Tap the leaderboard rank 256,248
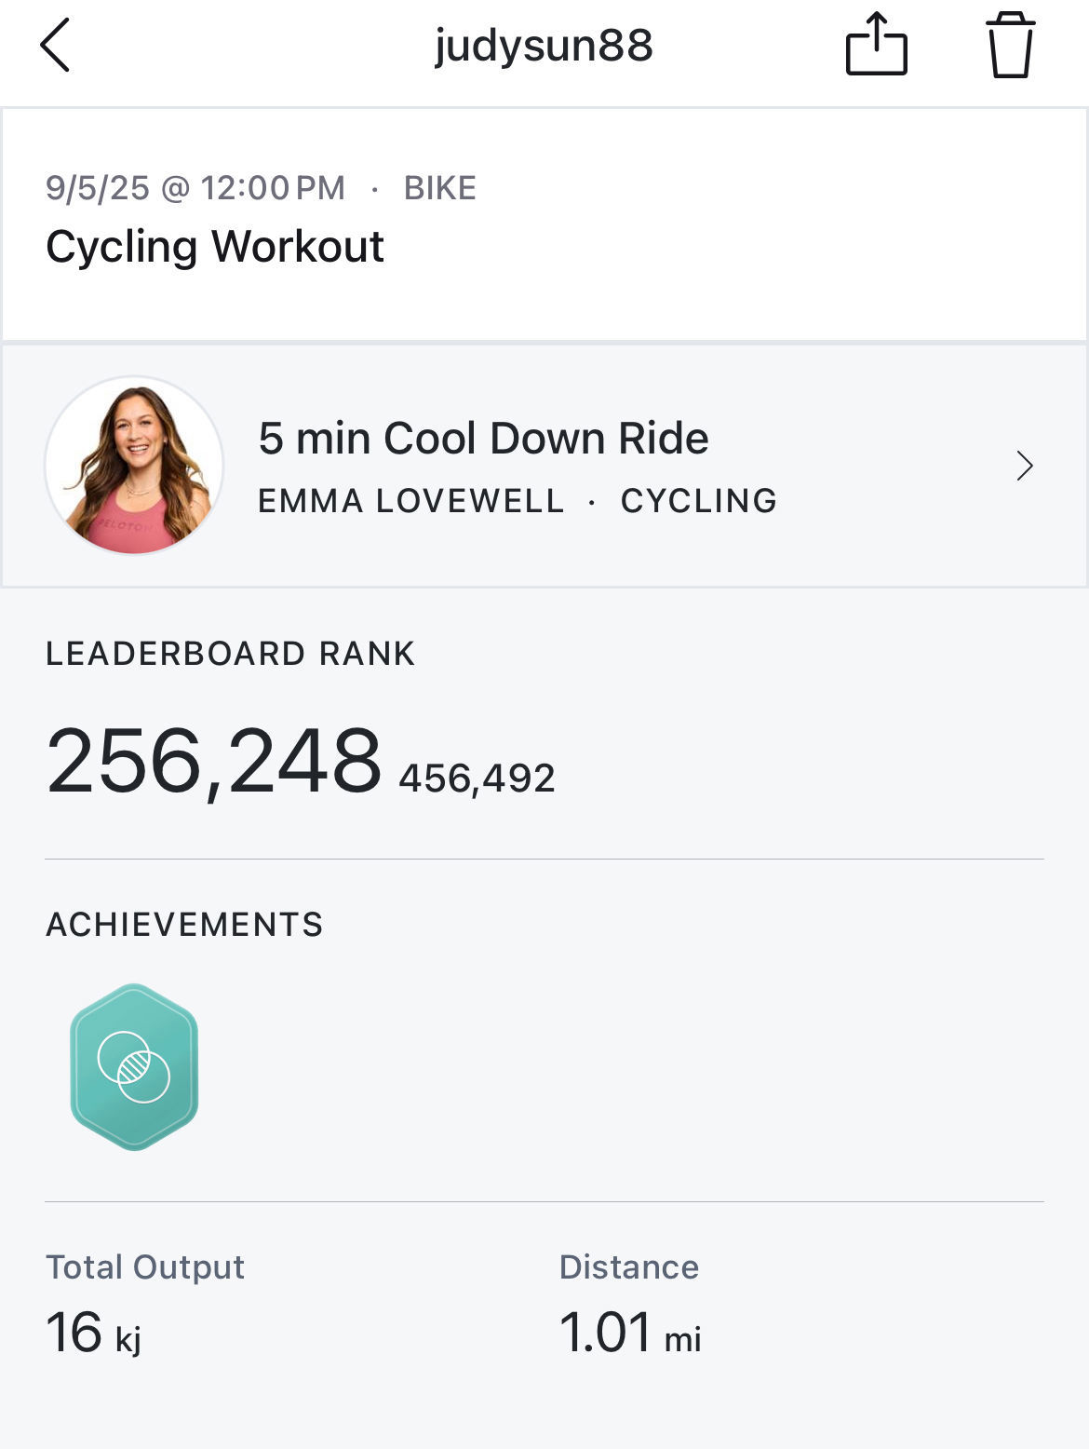1089x1449 pixels. click(214, 762)
